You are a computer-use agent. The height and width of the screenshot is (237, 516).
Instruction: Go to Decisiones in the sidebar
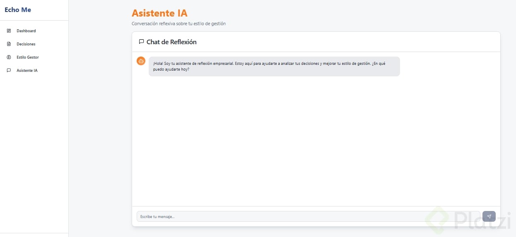pos(26,44)
